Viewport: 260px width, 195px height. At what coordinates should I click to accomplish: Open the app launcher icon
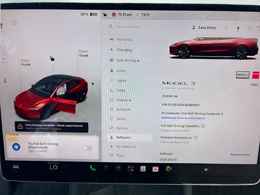point(131,169)
